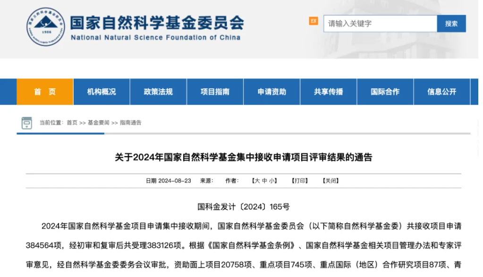Viewport: 483px width, 277px height.
Task: Click the 关闭 close link
Action: pos(330,181)
